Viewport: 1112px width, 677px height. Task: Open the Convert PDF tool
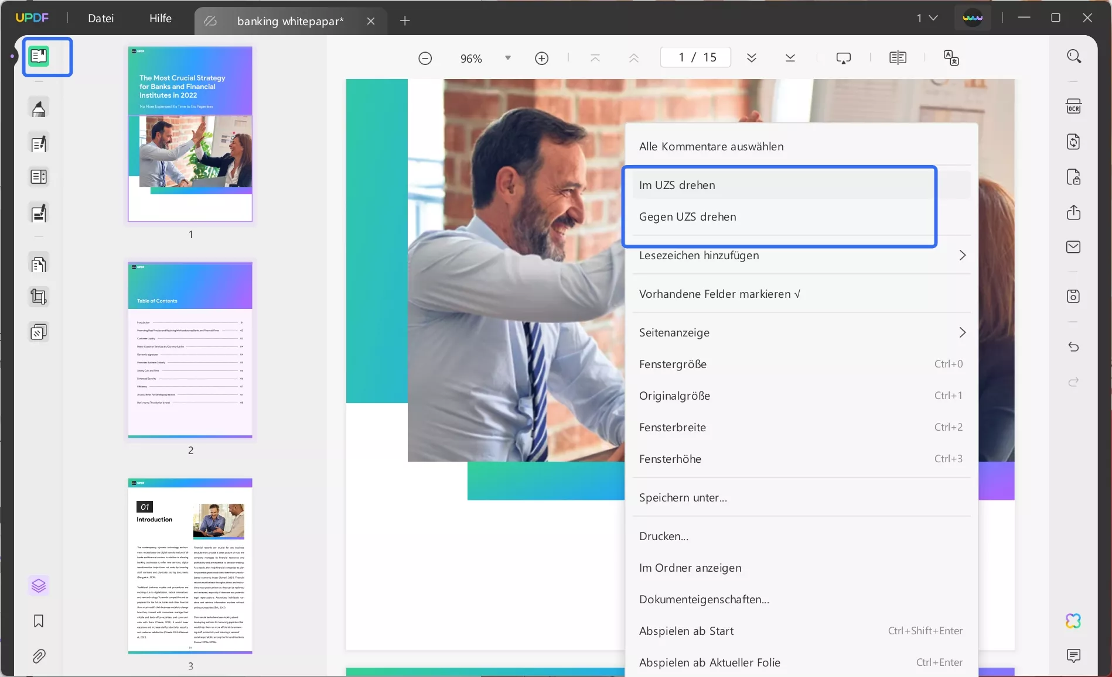tap(1074, 142)
